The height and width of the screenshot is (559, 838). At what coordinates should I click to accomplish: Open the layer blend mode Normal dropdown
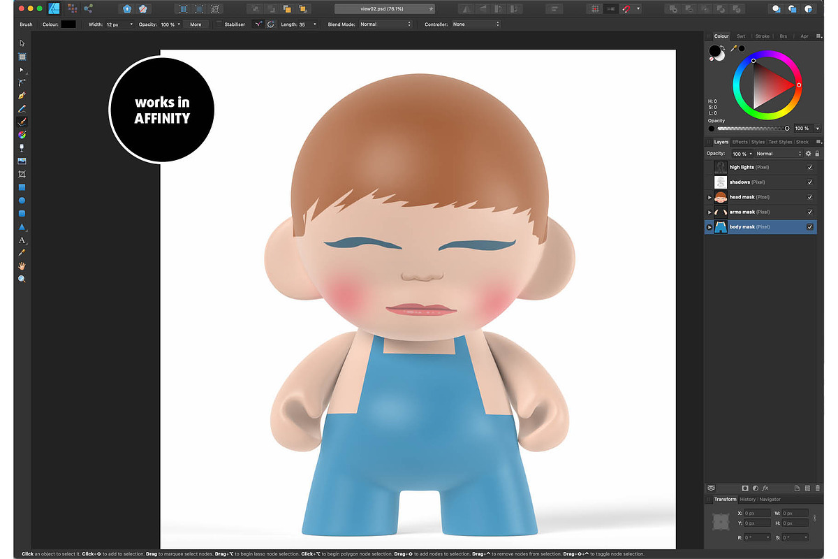point(778,154)
